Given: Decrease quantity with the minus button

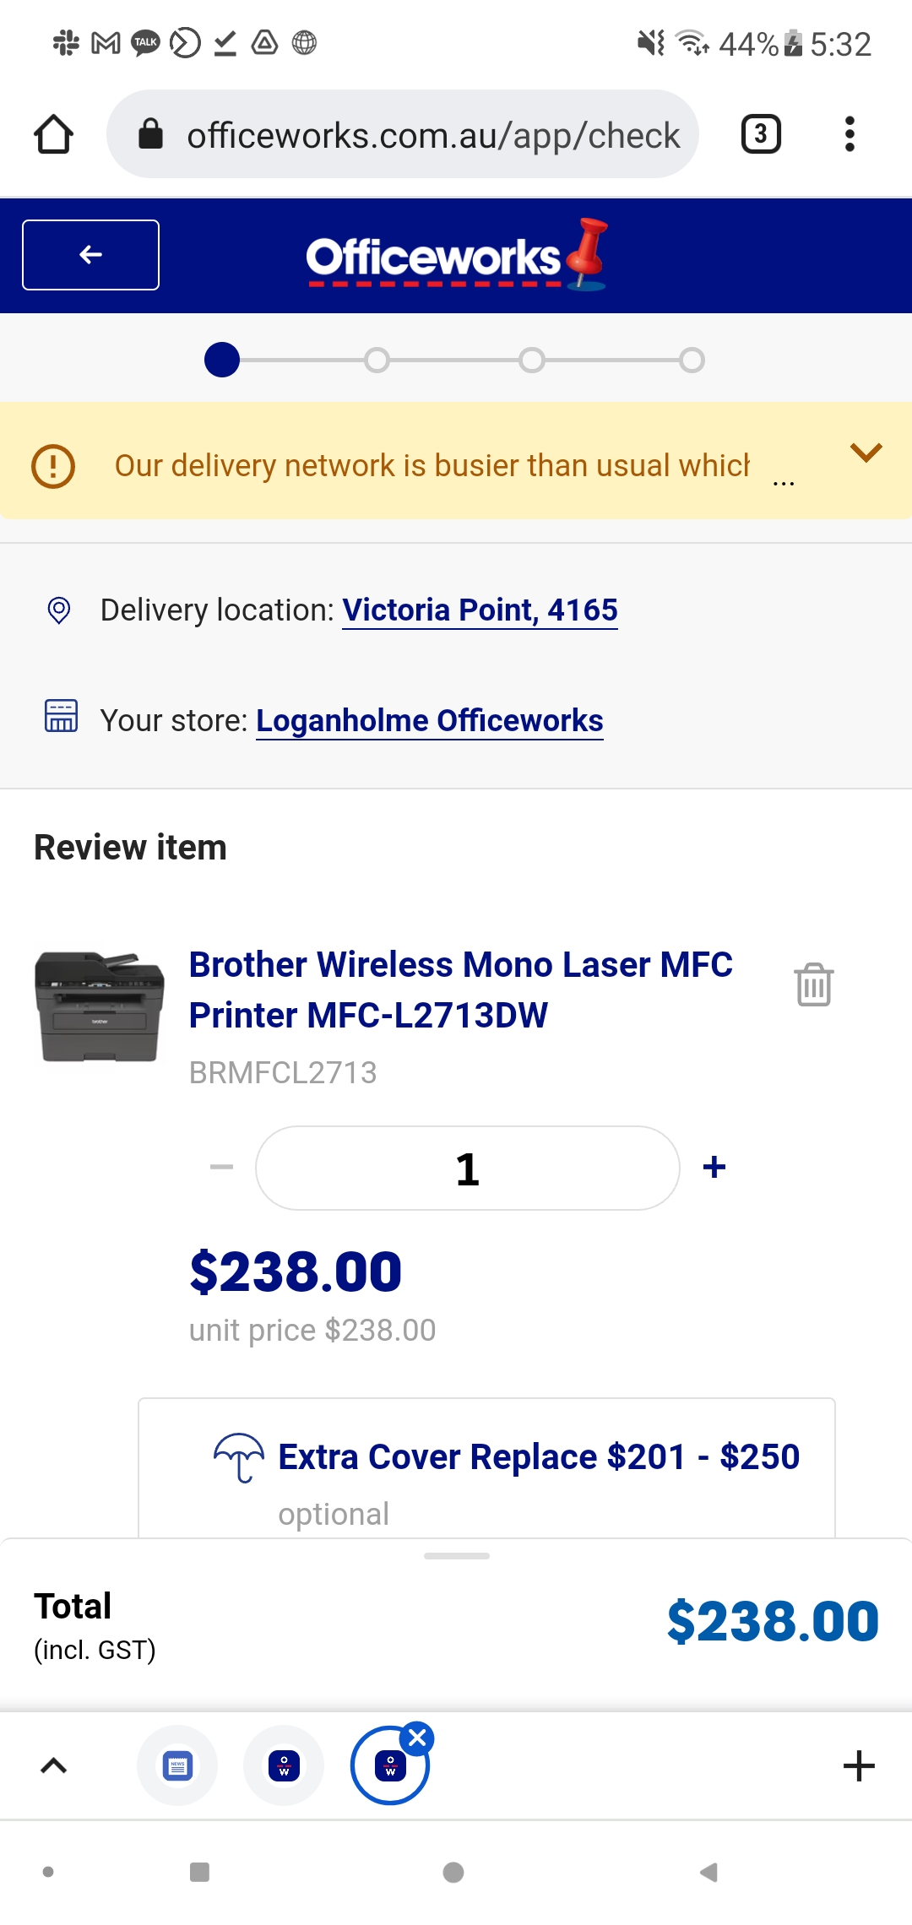Looking at the screenshot, I should (x=221, y=1167).
